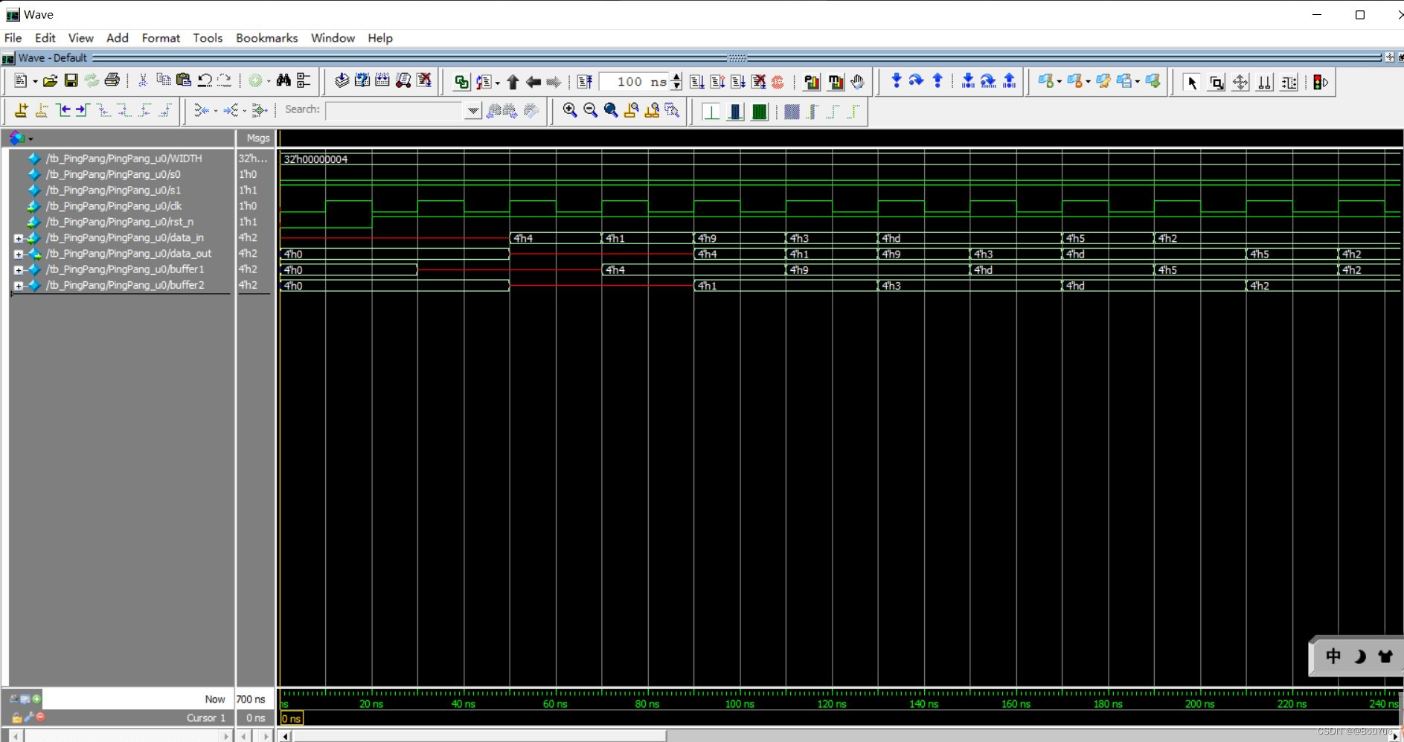1404x742 pixels.
Task: Toggle Zoom mouse mode
Action: [x=1217, y=82]
